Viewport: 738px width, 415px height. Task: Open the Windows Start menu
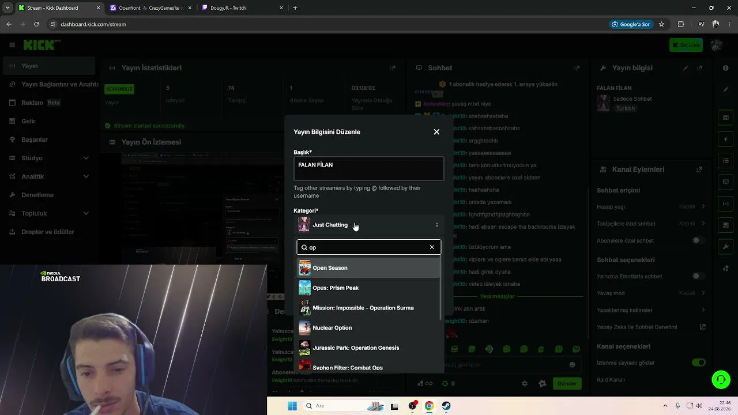pyautogui.click(x=292, y=406)
